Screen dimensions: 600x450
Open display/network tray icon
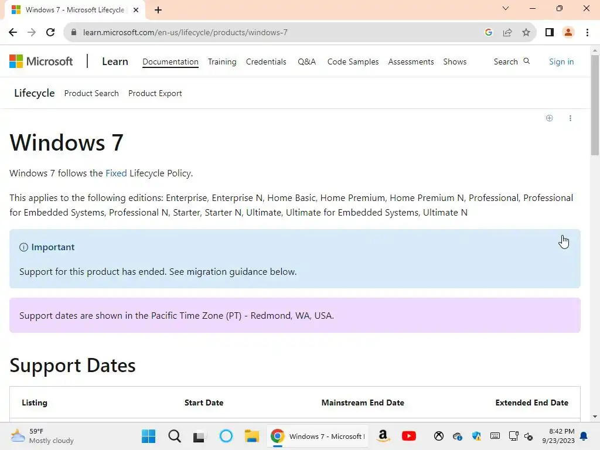point(513,436)
